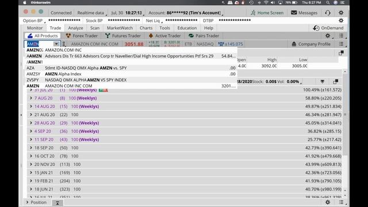Open the Home Screen

(x=267, y=13)
